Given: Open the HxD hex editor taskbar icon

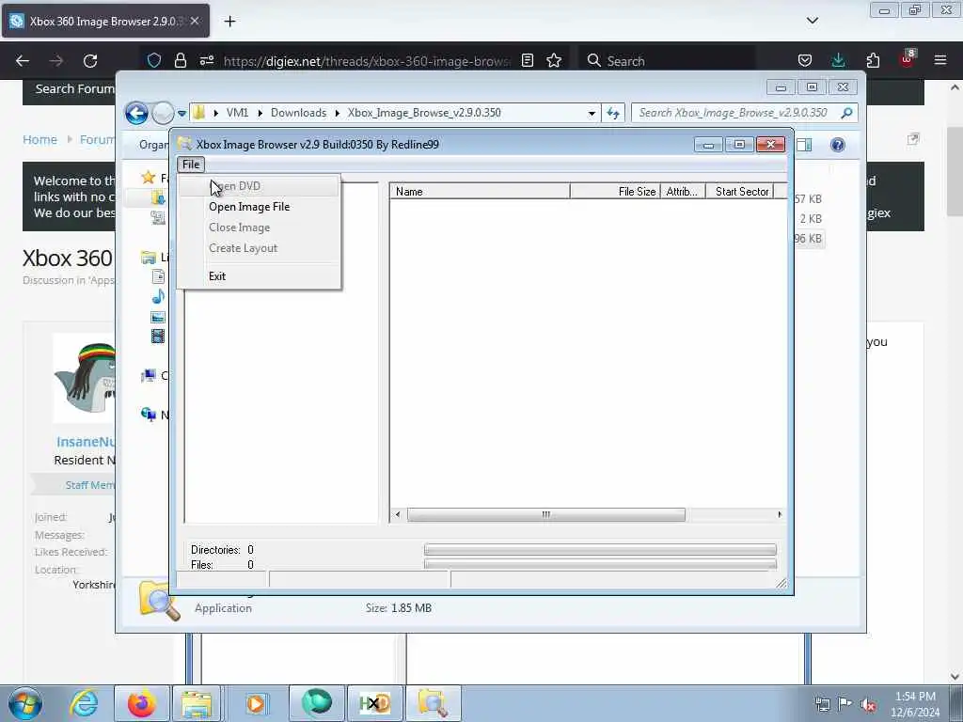Looking at the screenshot, I should pos(374,703).
